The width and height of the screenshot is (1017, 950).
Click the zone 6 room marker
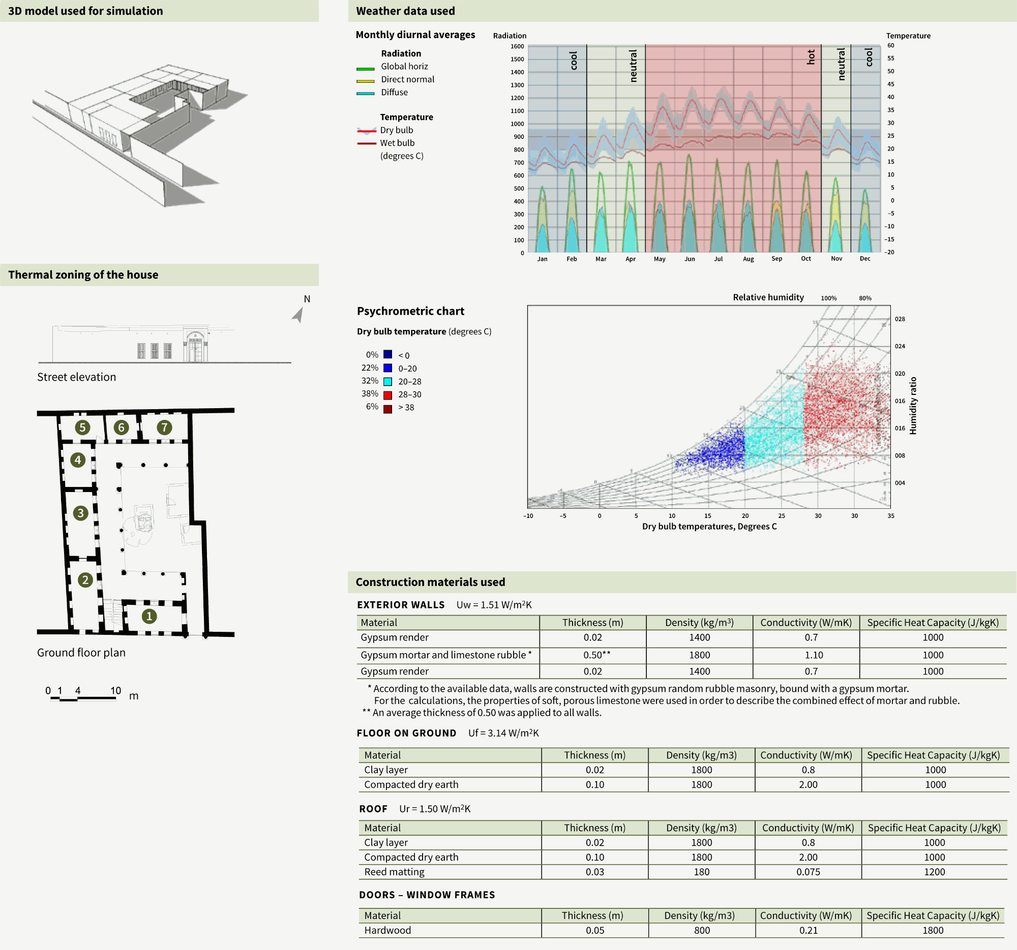(121, 427)
